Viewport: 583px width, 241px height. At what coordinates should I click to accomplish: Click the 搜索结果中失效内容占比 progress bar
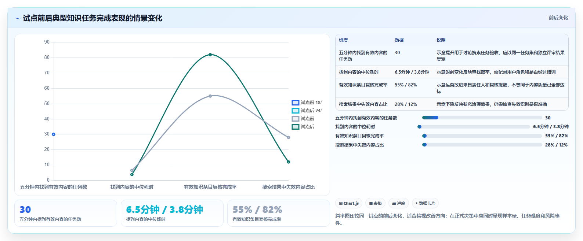tap(482, 145)
